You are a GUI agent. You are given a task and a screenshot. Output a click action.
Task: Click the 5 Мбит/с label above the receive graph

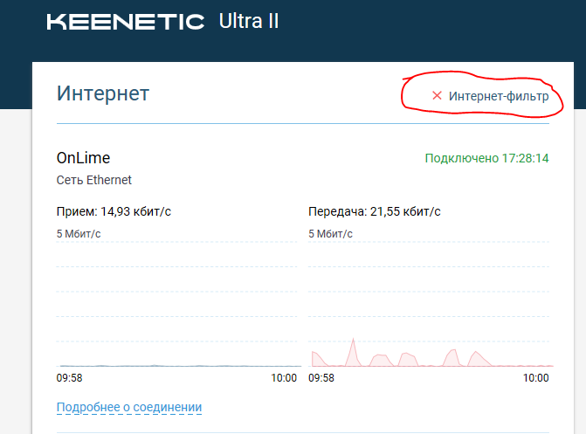pos(79,234)
